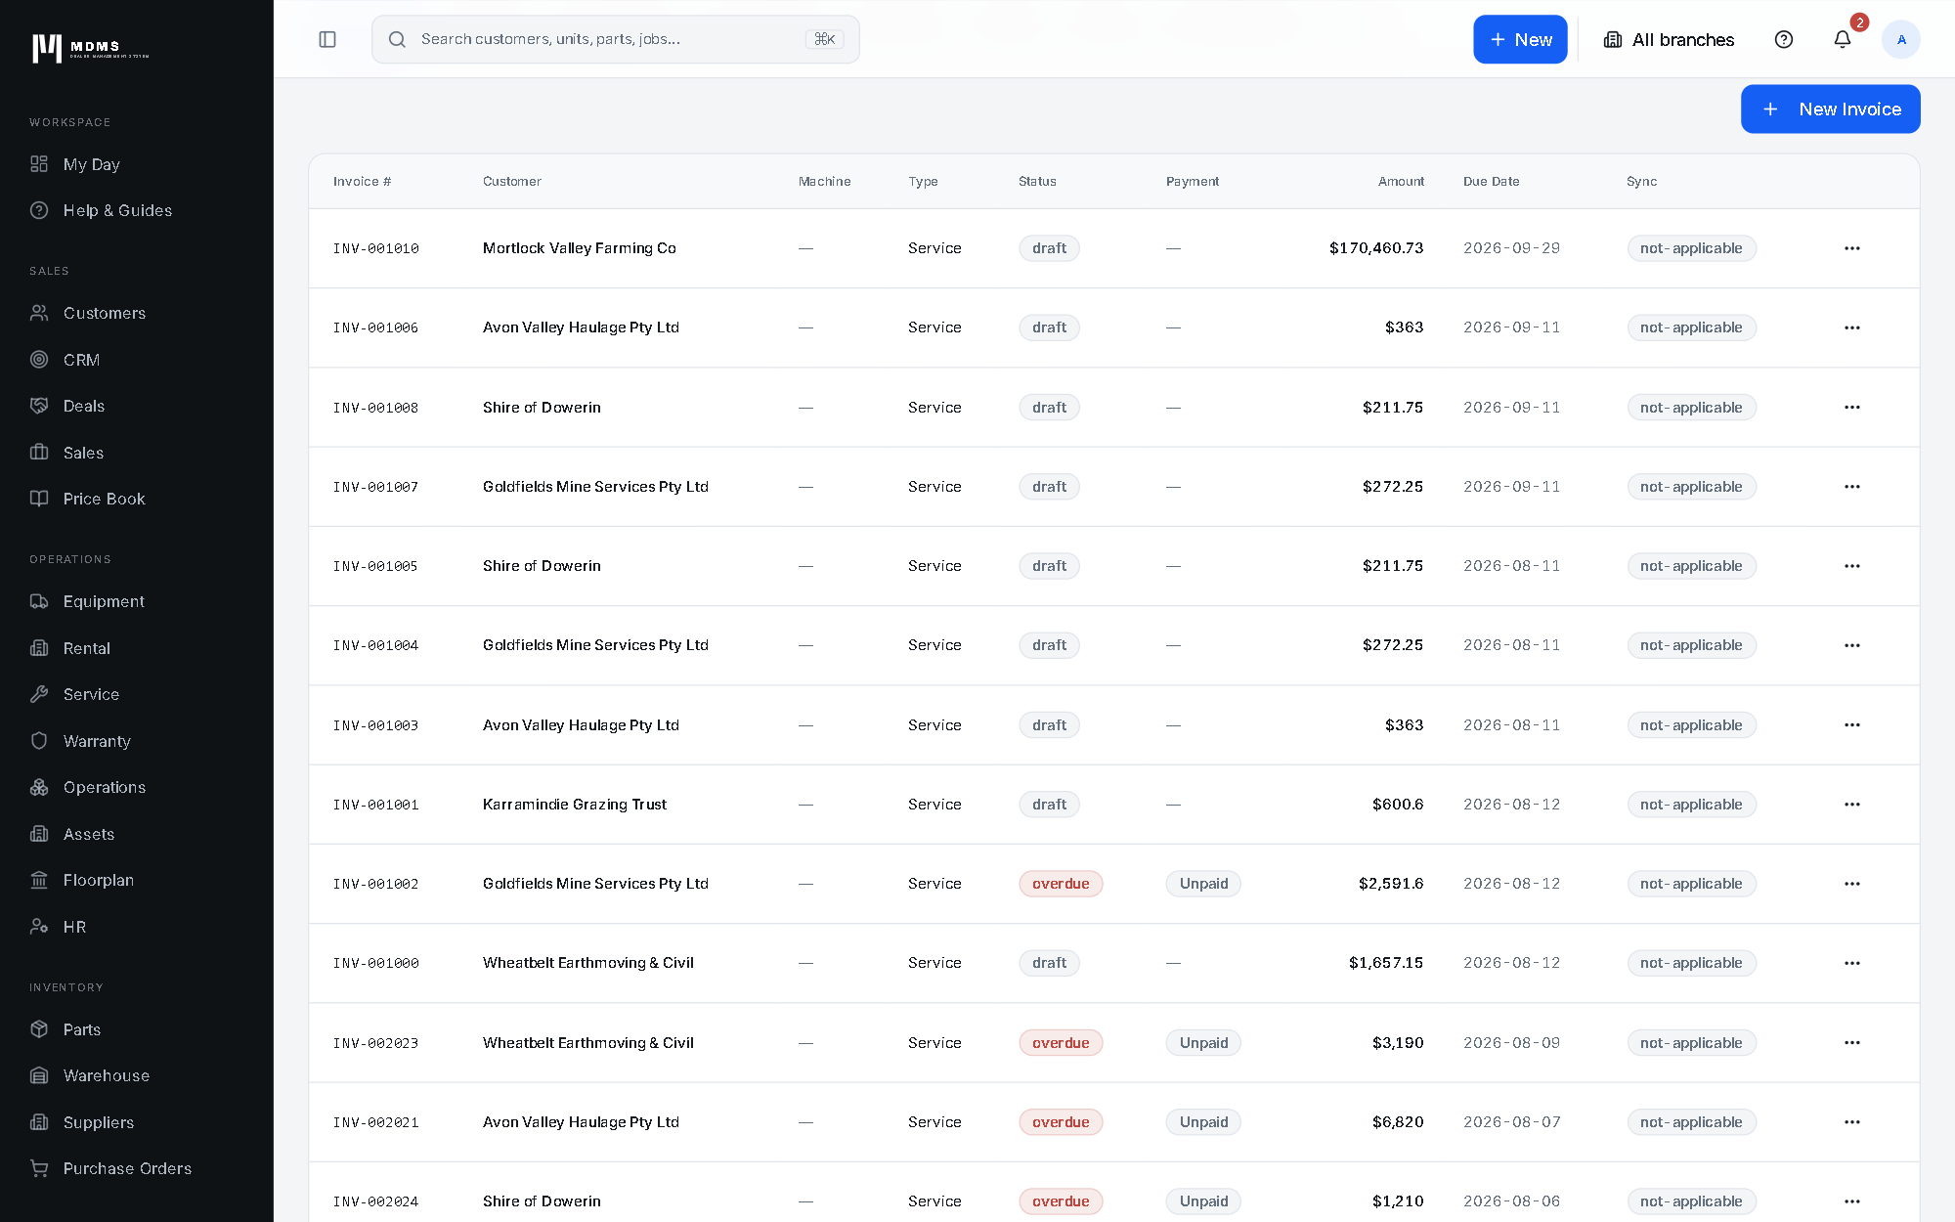Image resolution: width=1955 pixels, height=1222 pixels.
Task: Click the Warranty shield icon
Action: click(39, 741)
